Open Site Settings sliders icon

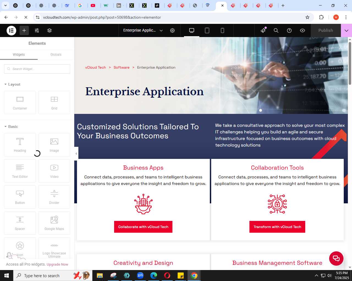(37, 30)
